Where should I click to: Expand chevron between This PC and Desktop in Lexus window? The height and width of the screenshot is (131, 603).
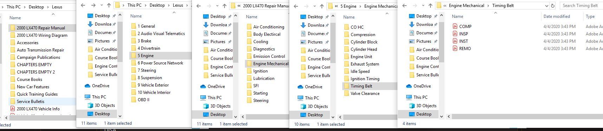(x=25, y=7)
